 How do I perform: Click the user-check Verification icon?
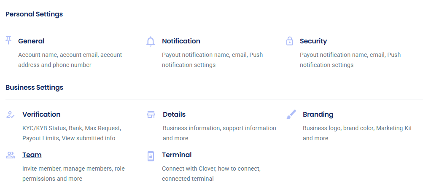[x=10, y=115]
